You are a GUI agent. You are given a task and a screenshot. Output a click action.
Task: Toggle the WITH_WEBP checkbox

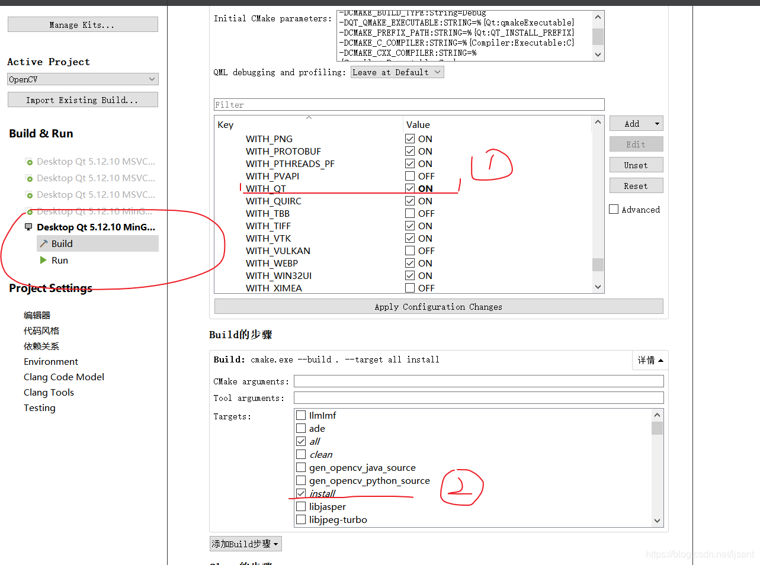[x=410, y=263]
